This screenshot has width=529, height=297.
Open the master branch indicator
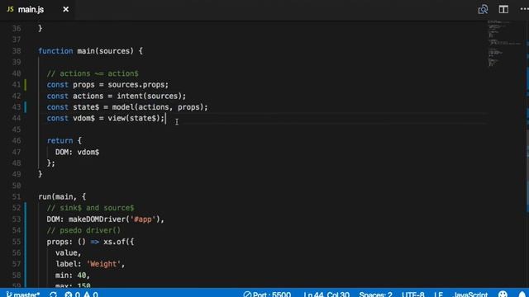(23, 294)
